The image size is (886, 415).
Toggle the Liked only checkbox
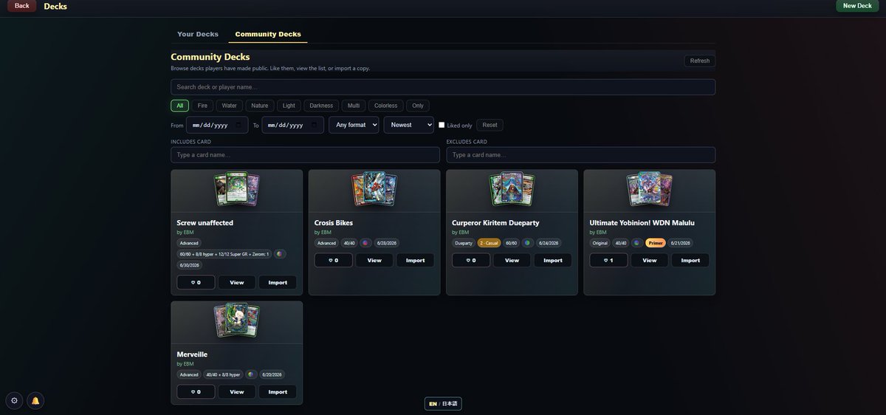click(442, 125)
